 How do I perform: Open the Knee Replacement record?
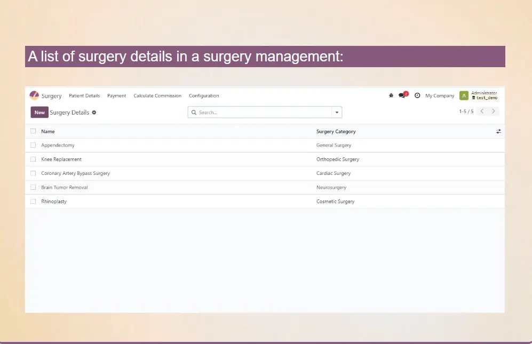[x=61, y=159]
